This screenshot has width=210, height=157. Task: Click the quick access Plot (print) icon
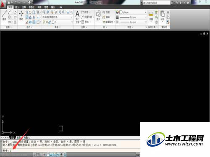[x=29, y=3]
